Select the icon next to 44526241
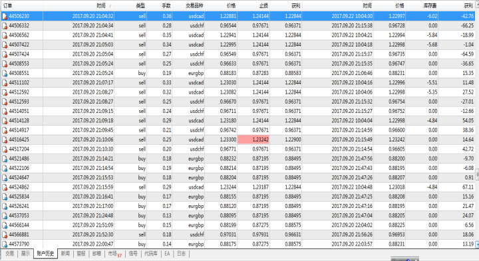Viewport: 479px width, 261px height. point(5,206)
